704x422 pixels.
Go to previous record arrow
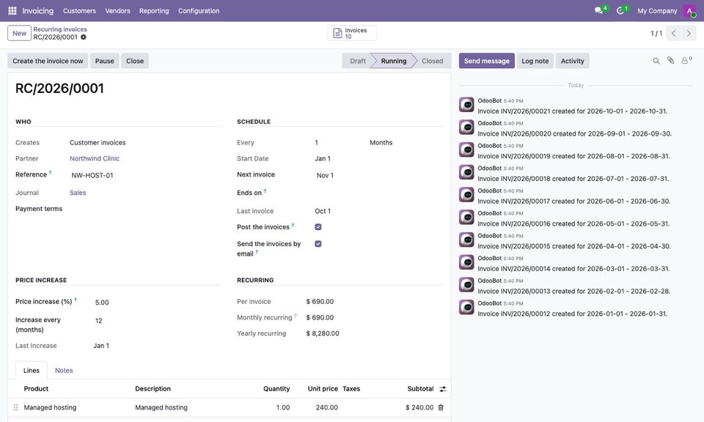point(673,33)
